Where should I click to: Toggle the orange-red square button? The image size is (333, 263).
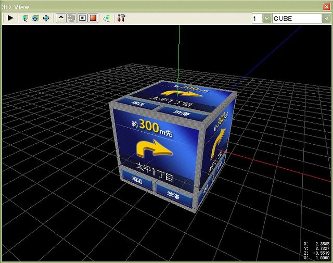(93, 18)
